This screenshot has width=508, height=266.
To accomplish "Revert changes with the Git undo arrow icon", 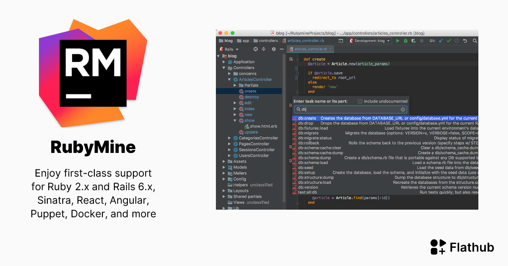I will coord(465,41).
